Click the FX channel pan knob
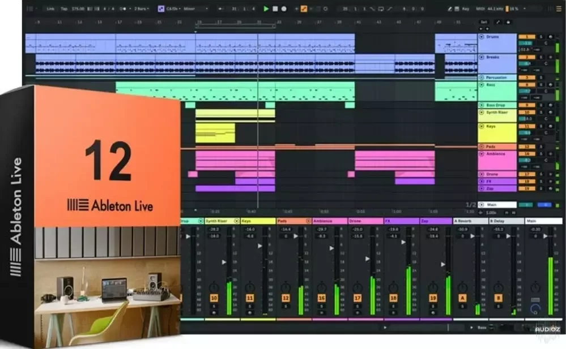The width and height of the screenshot is (566, 349). pos(393,288)
